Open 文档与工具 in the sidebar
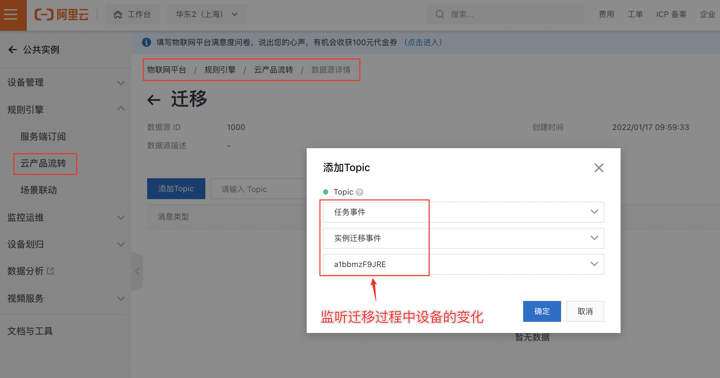The width and height of the screenshot is (720, 378). [30, 331]
